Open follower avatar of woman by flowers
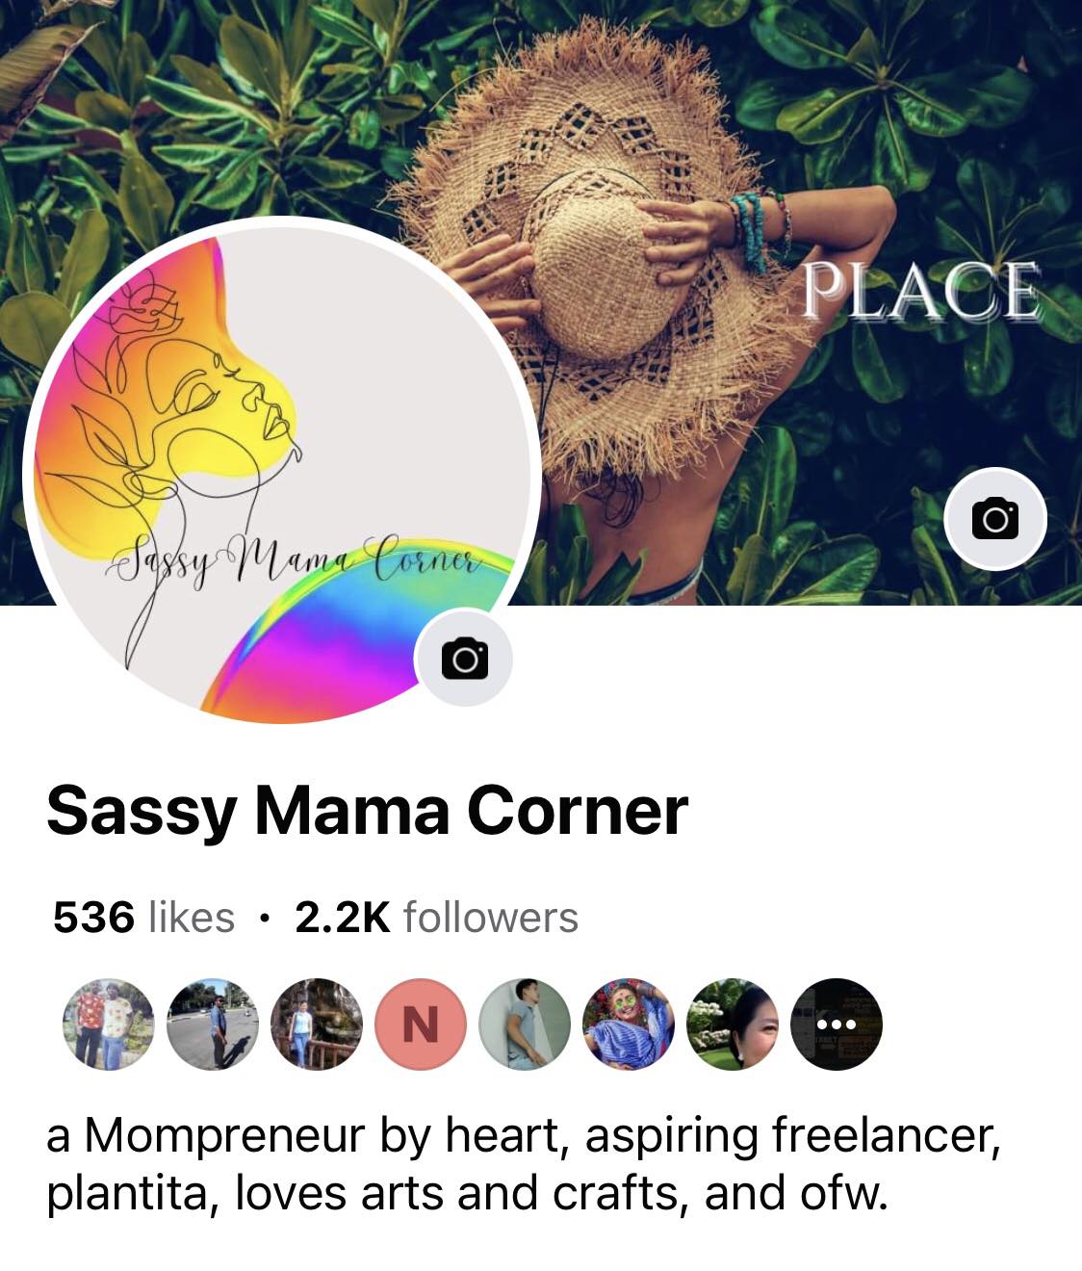 click(733, 1025)
